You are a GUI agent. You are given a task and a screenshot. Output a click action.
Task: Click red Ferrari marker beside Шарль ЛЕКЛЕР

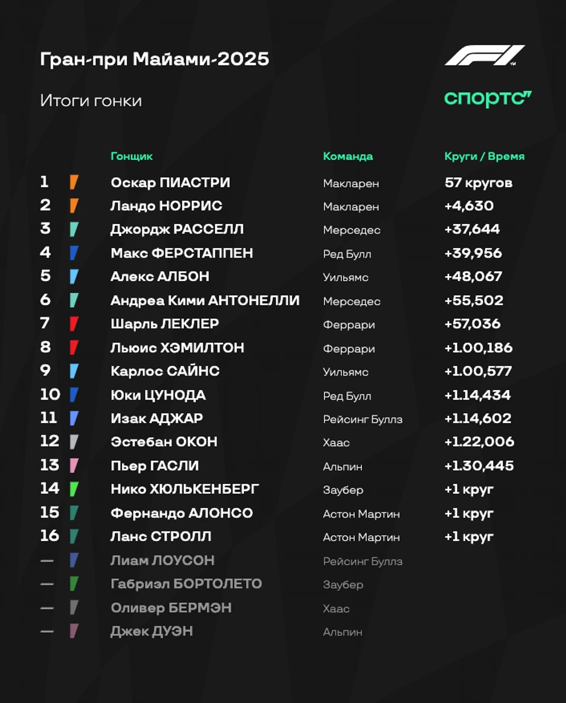[x=74, y=324]
